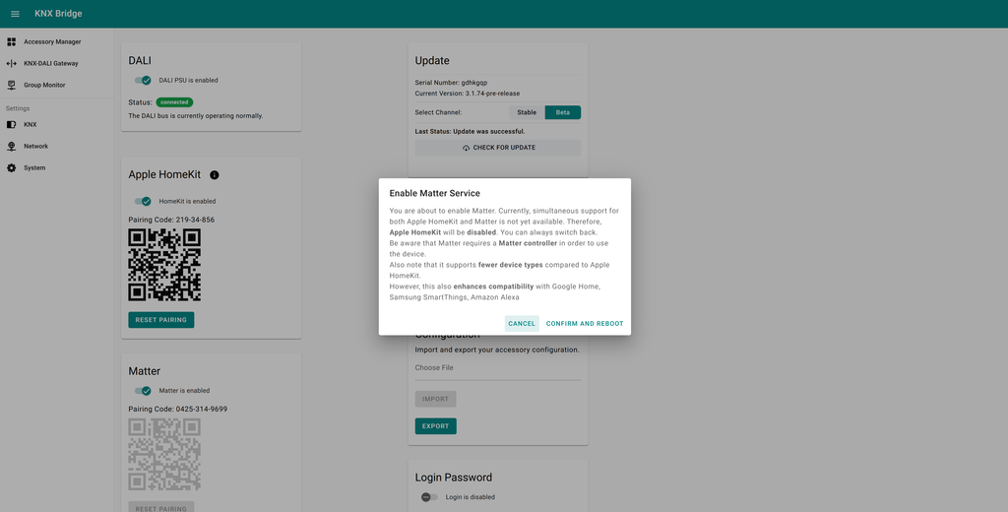Viewport: 1008px width, 512px height.
Task: Click the Export configuration button
Action: (435, 426)
